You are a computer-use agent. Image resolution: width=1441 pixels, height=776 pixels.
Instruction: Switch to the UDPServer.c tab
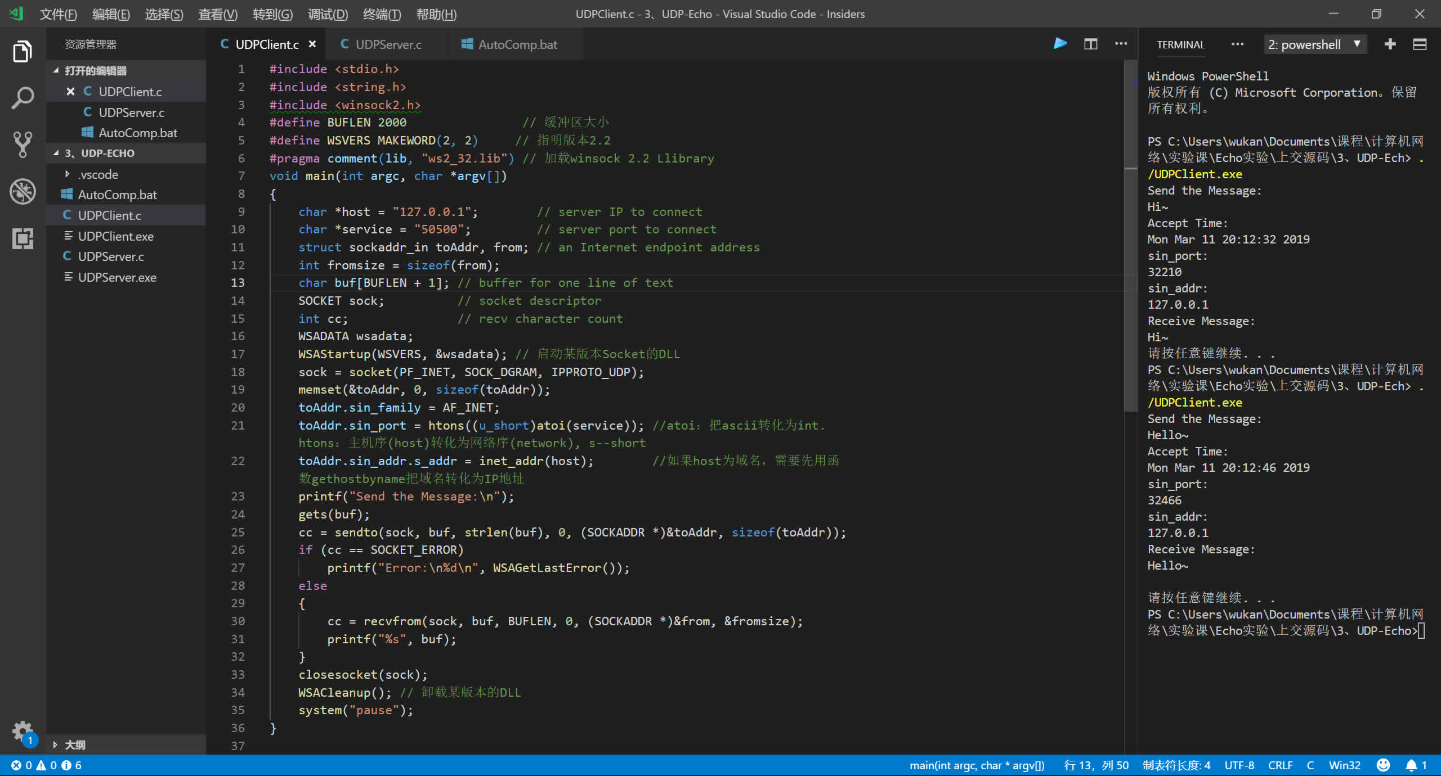coord(388,44)
